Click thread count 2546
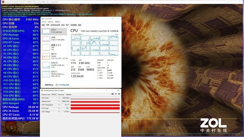The width and height of the screenshot is (244, 137). tap(81, 70)
